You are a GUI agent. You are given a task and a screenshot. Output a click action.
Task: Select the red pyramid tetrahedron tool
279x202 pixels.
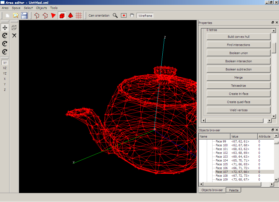(70, 15)
